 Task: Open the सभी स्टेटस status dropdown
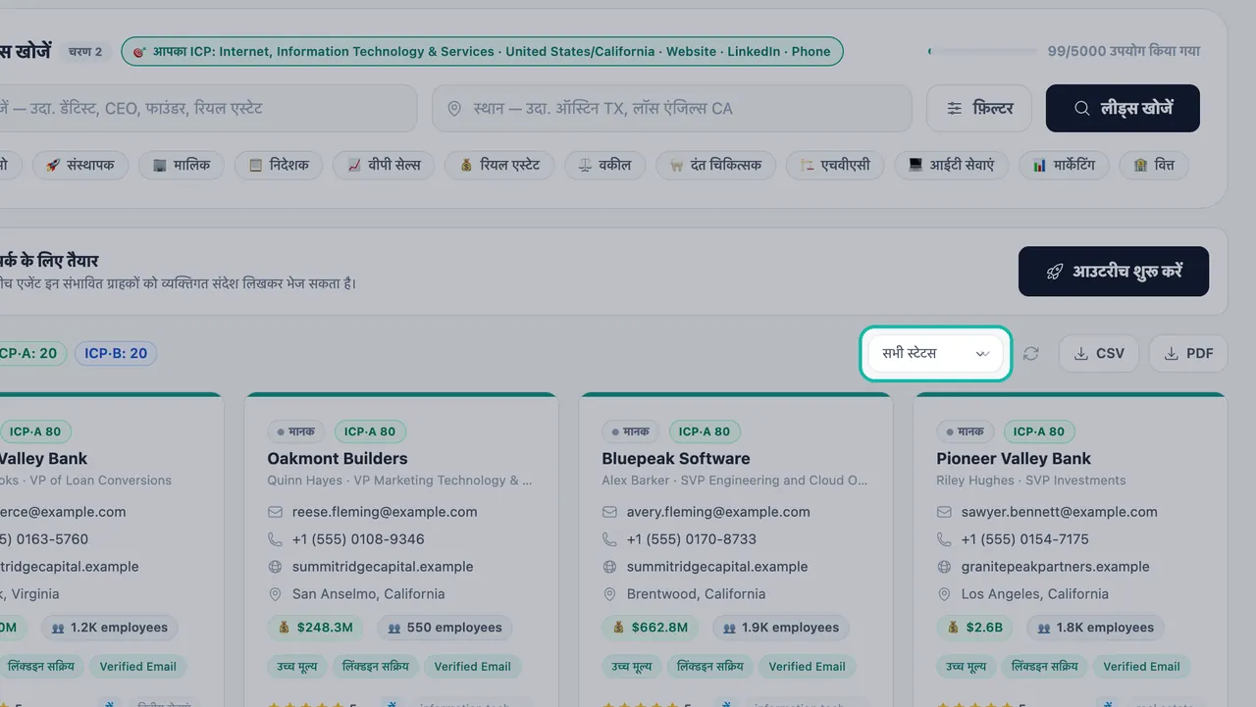935,353
